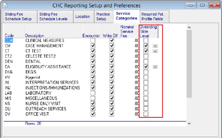Viewport: 222px width, 138px height.
Task: Uncheck Encounter for NURSE ONLY VISIT
Action: pos(93,103)
